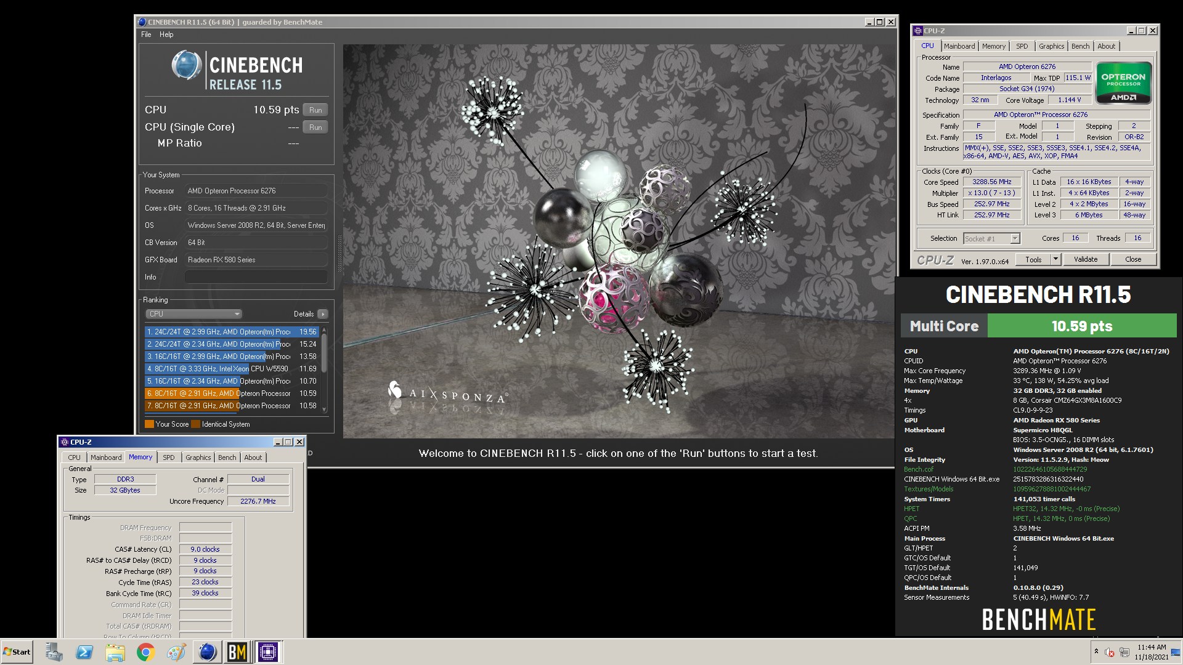1183x665 pixels.
Task: Switch to Bench tab in top CPU-Z window
Action: pos(1080,46)
